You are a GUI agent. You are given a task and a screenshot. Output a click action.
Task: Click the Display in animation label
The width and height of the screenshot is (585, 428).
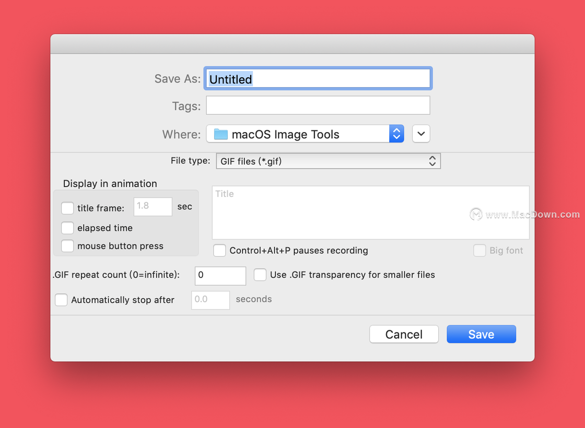(x=110, y=183)
